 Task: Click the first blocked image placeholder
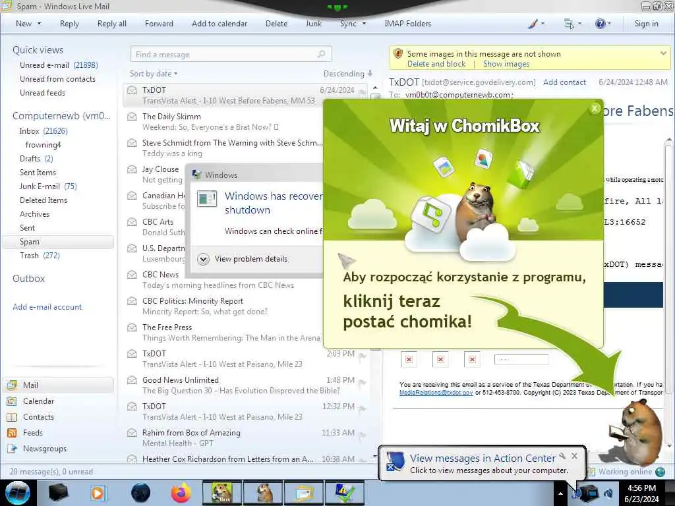click(409, 359)
